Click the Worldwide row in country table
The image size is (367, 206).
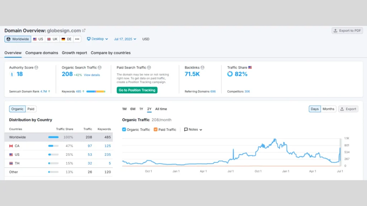58,137
